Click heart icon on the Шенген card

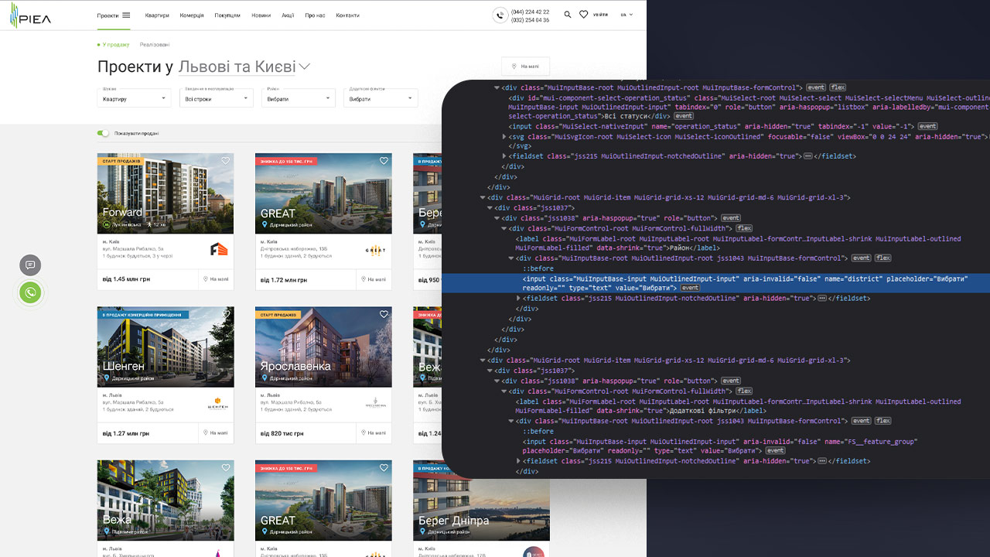(x=226, y=315)
